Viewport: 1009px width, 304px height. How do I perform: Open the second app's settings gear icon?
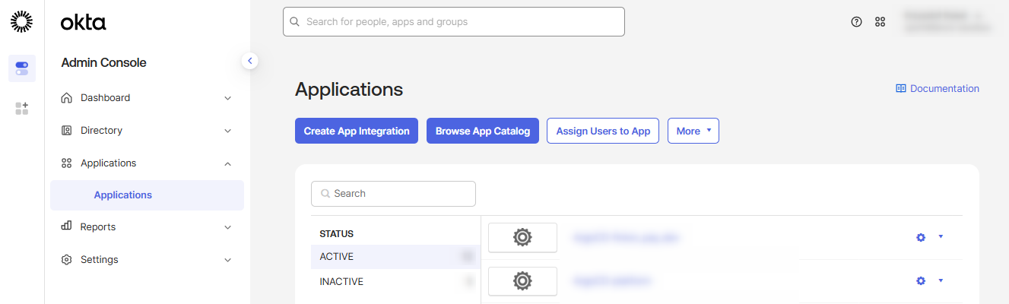[921, 281]
